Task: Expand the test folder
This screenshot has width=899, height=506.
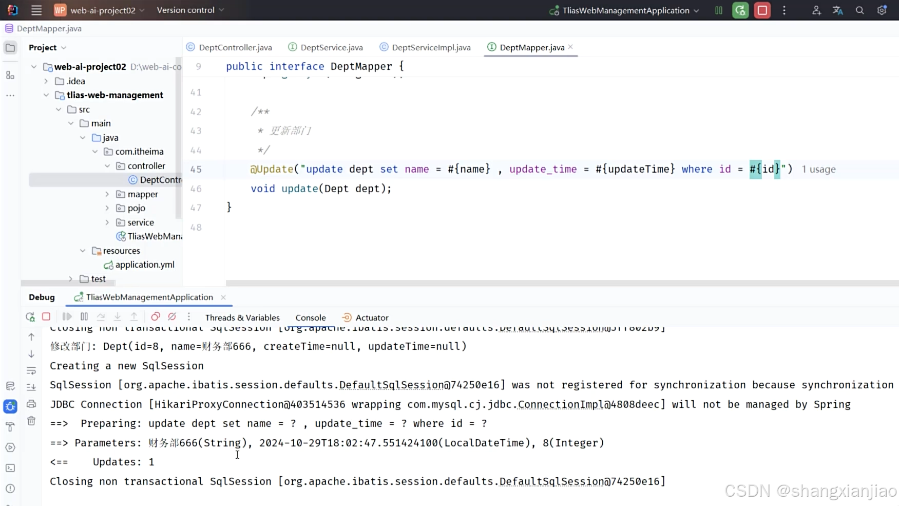Action: click(71, 279)
